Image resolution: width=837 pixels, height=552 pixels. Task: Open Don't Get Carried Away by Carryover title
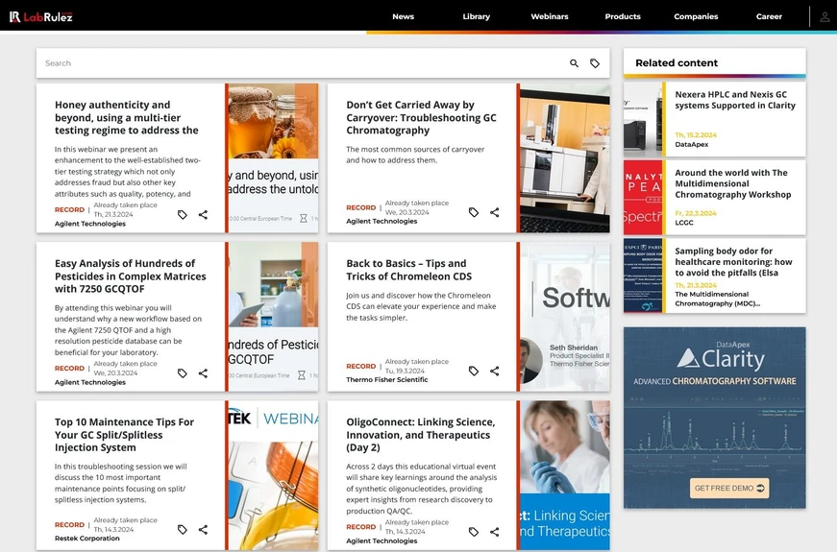[x=421, y=117]
